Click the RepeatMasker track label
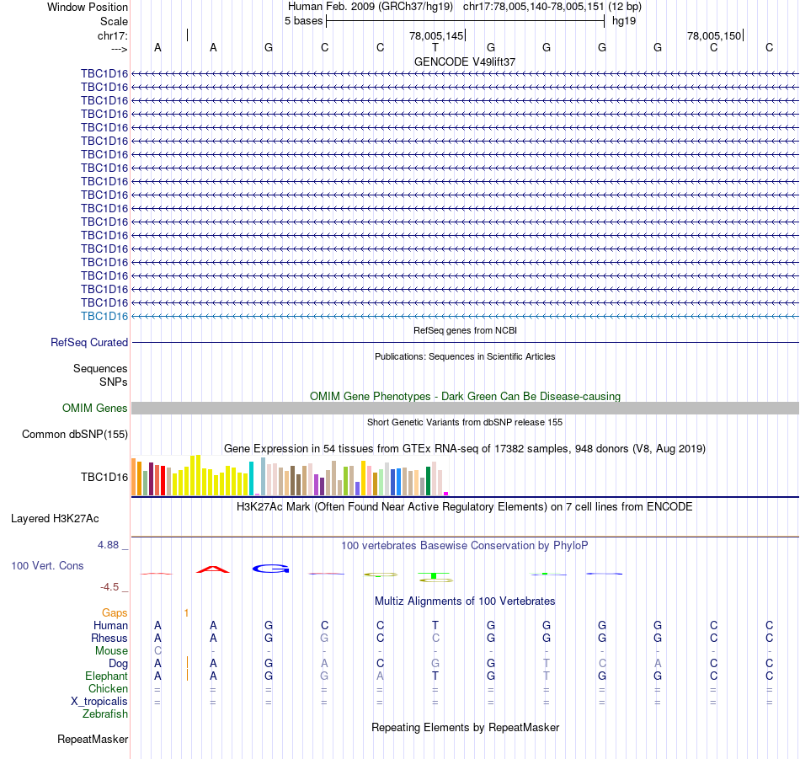Viewport: 800px width, 759px height. coord(93,739)
